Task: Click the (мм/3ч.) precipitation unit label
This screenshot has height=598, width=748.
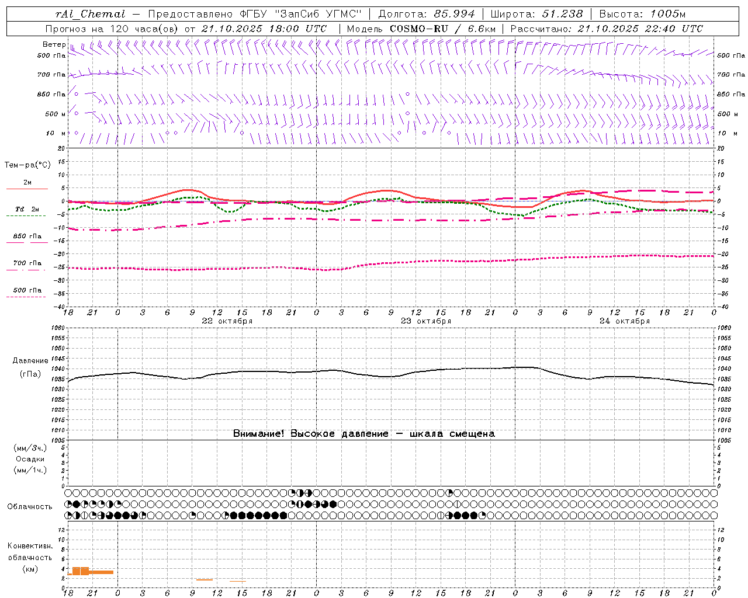Action: (x=30, y=448)
